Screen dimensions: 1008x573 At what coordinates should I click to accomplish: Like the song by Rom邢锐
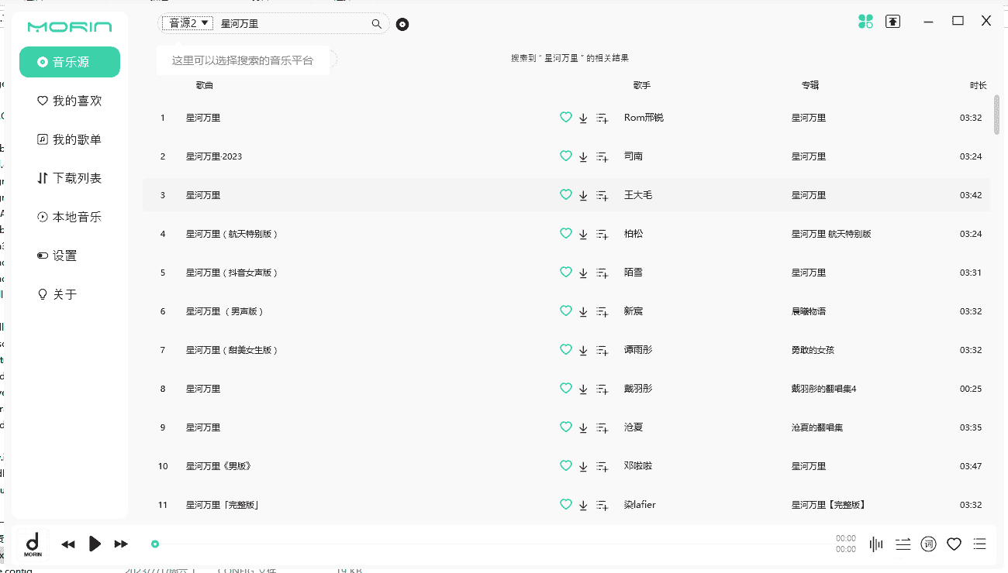pos(566,117)
